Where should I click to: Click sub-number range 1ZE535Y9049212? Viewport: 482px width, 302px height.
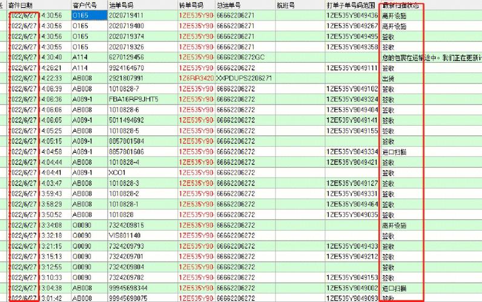[x=352, y=256]
